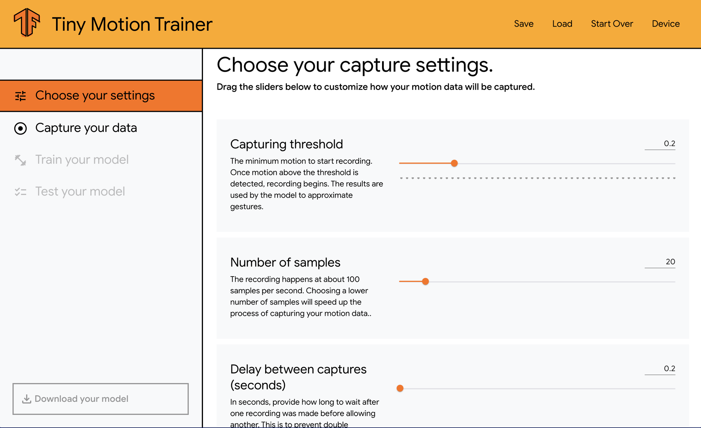Click the dumbbell icon beside Train your model
The image size is (701, 428).
20,160
